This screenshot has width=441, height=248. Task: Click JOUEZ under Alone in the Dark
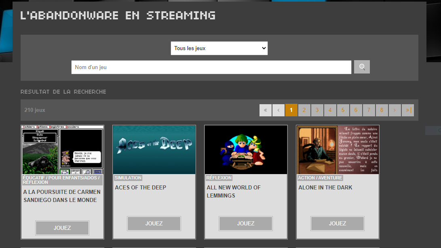pyautogui.click(x=337, y=223)
